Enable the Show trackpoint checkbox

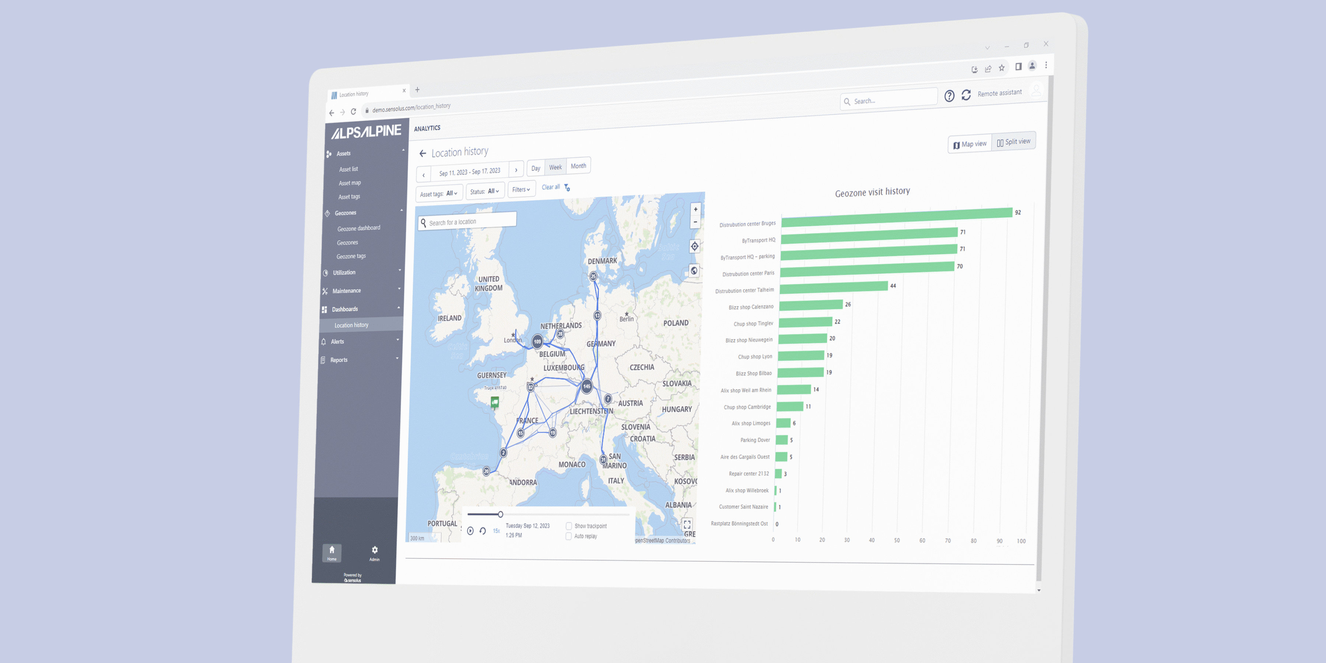tap(569, 526)
